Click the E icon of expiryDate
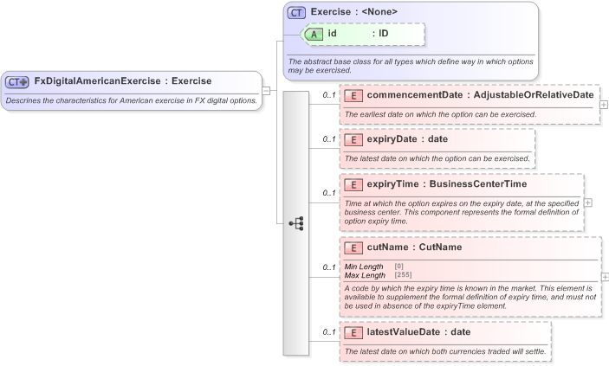This screenshot has height=366, width=609. 353,139
